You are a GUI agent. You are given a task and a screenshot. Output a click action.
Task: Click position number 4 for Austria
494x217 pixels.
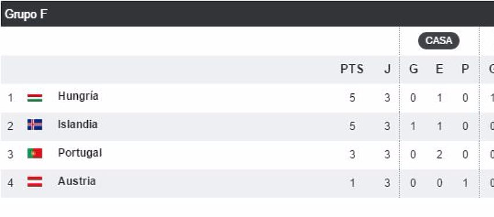[10, 183]
